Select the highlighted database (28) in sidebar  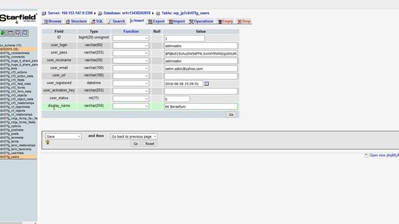pos(9,49)
